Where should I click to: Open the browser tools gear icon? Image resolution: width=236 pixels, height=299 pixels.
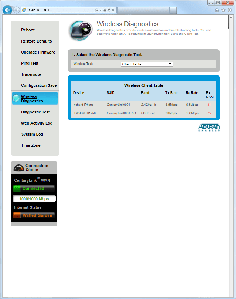pos(229,10)
